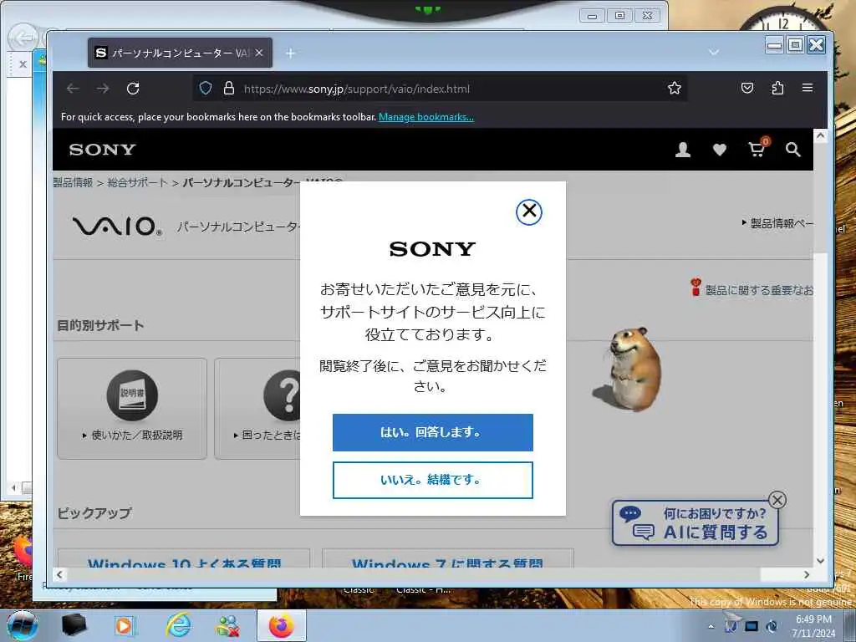This screenshot has width=856, height=642.
Task: Go back using the Firefox back arrow
Action: (73, 89)
